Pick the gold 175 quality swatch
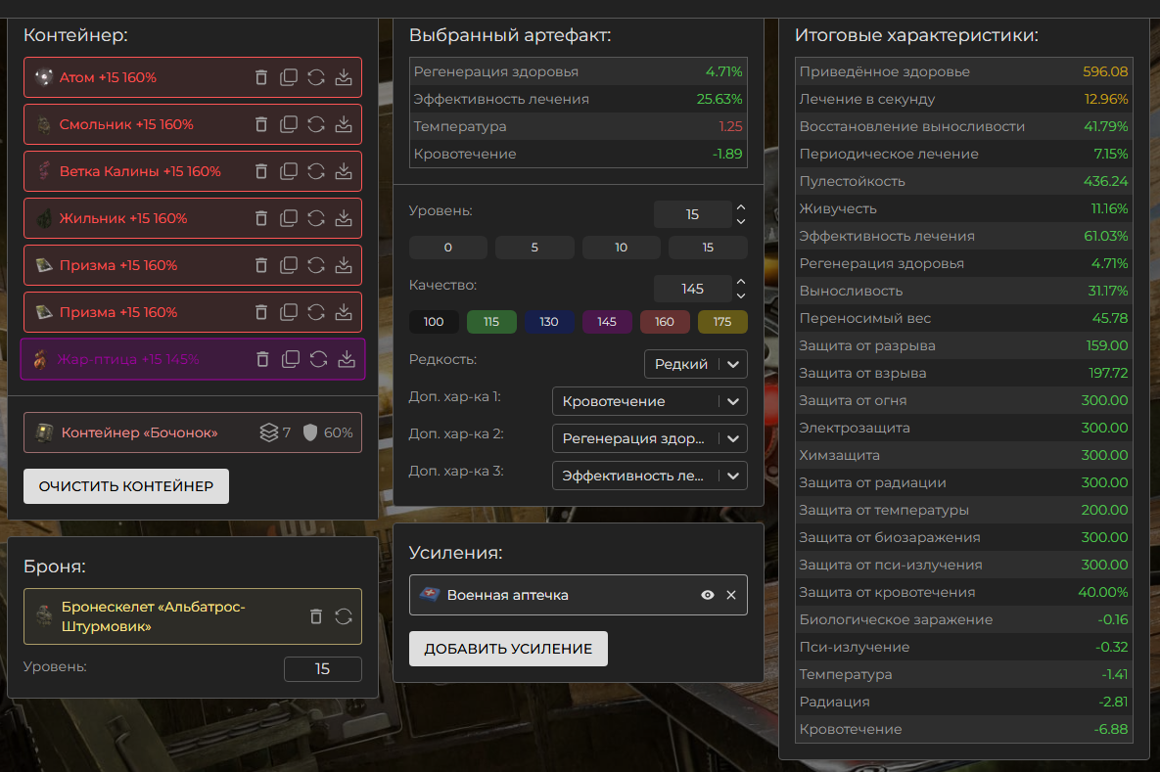The height and width of the screenshot is (772, 1160). click(x=722, y=322)
